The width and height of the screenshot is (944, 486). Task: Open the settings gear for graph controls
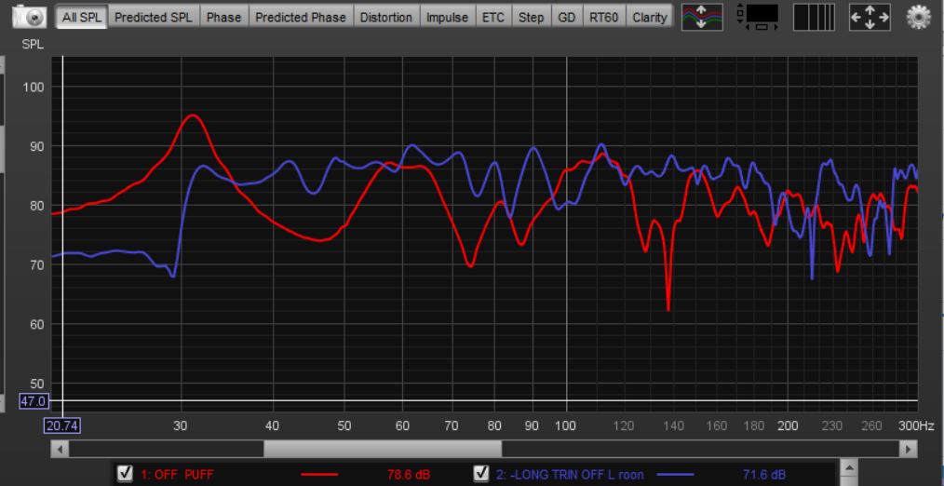coord(918,17)
